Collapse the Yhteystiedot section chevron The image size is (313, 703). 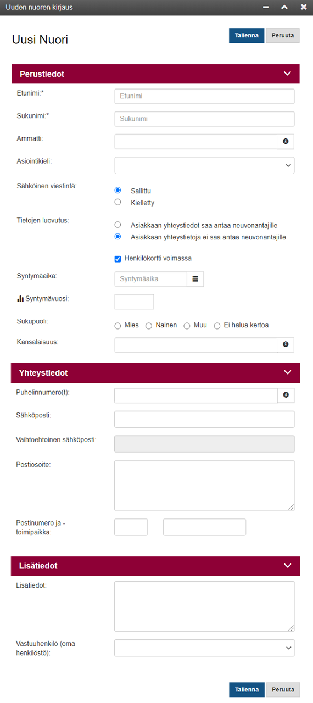pyautogui.click(x=287, y=372)
